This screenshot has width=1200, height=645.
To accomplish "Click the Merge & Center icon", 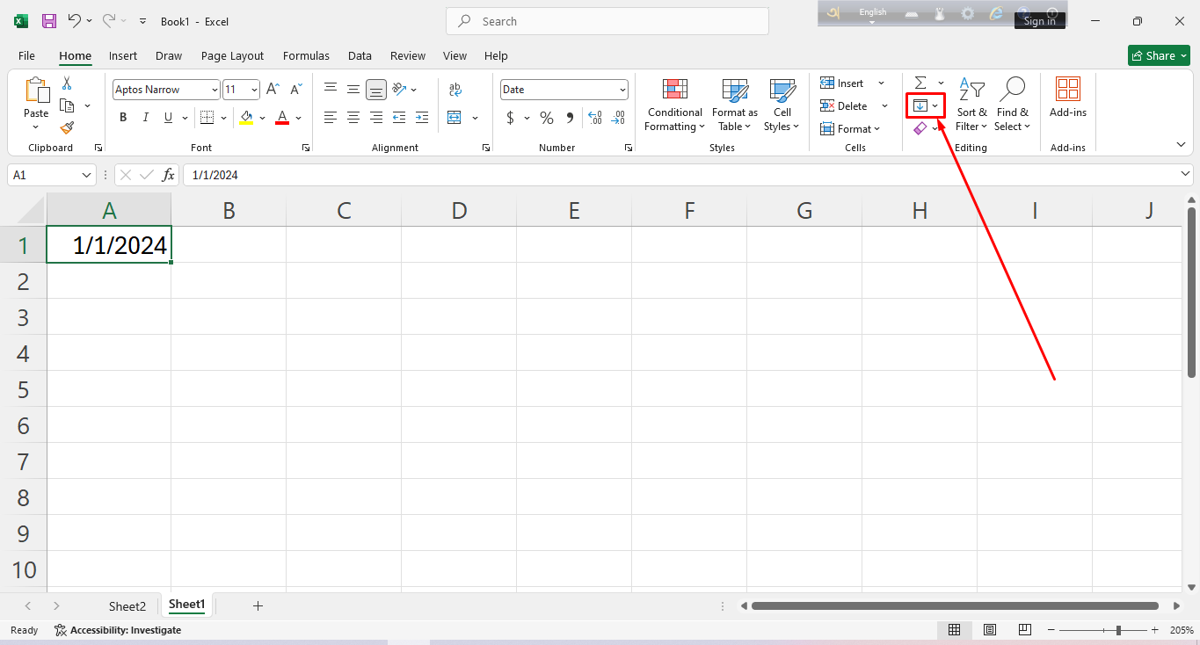I will click(x=455, y=118).
